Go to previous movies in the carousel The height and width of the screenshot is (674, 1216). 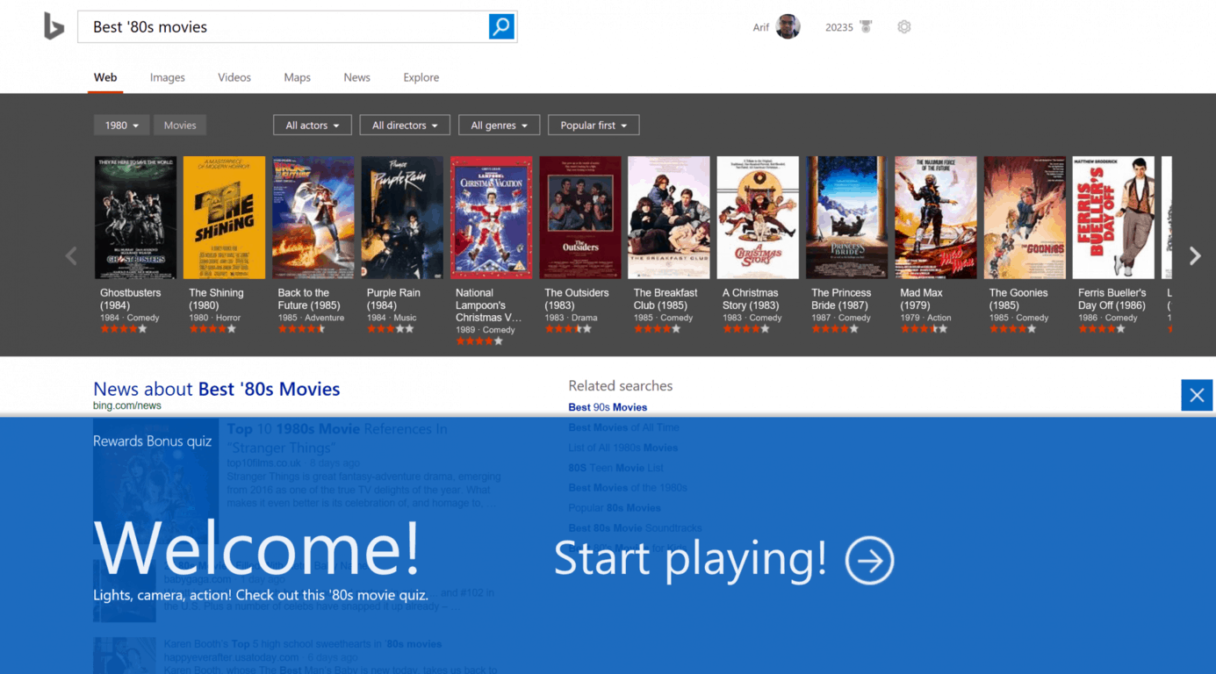click(x=71, y=256)
